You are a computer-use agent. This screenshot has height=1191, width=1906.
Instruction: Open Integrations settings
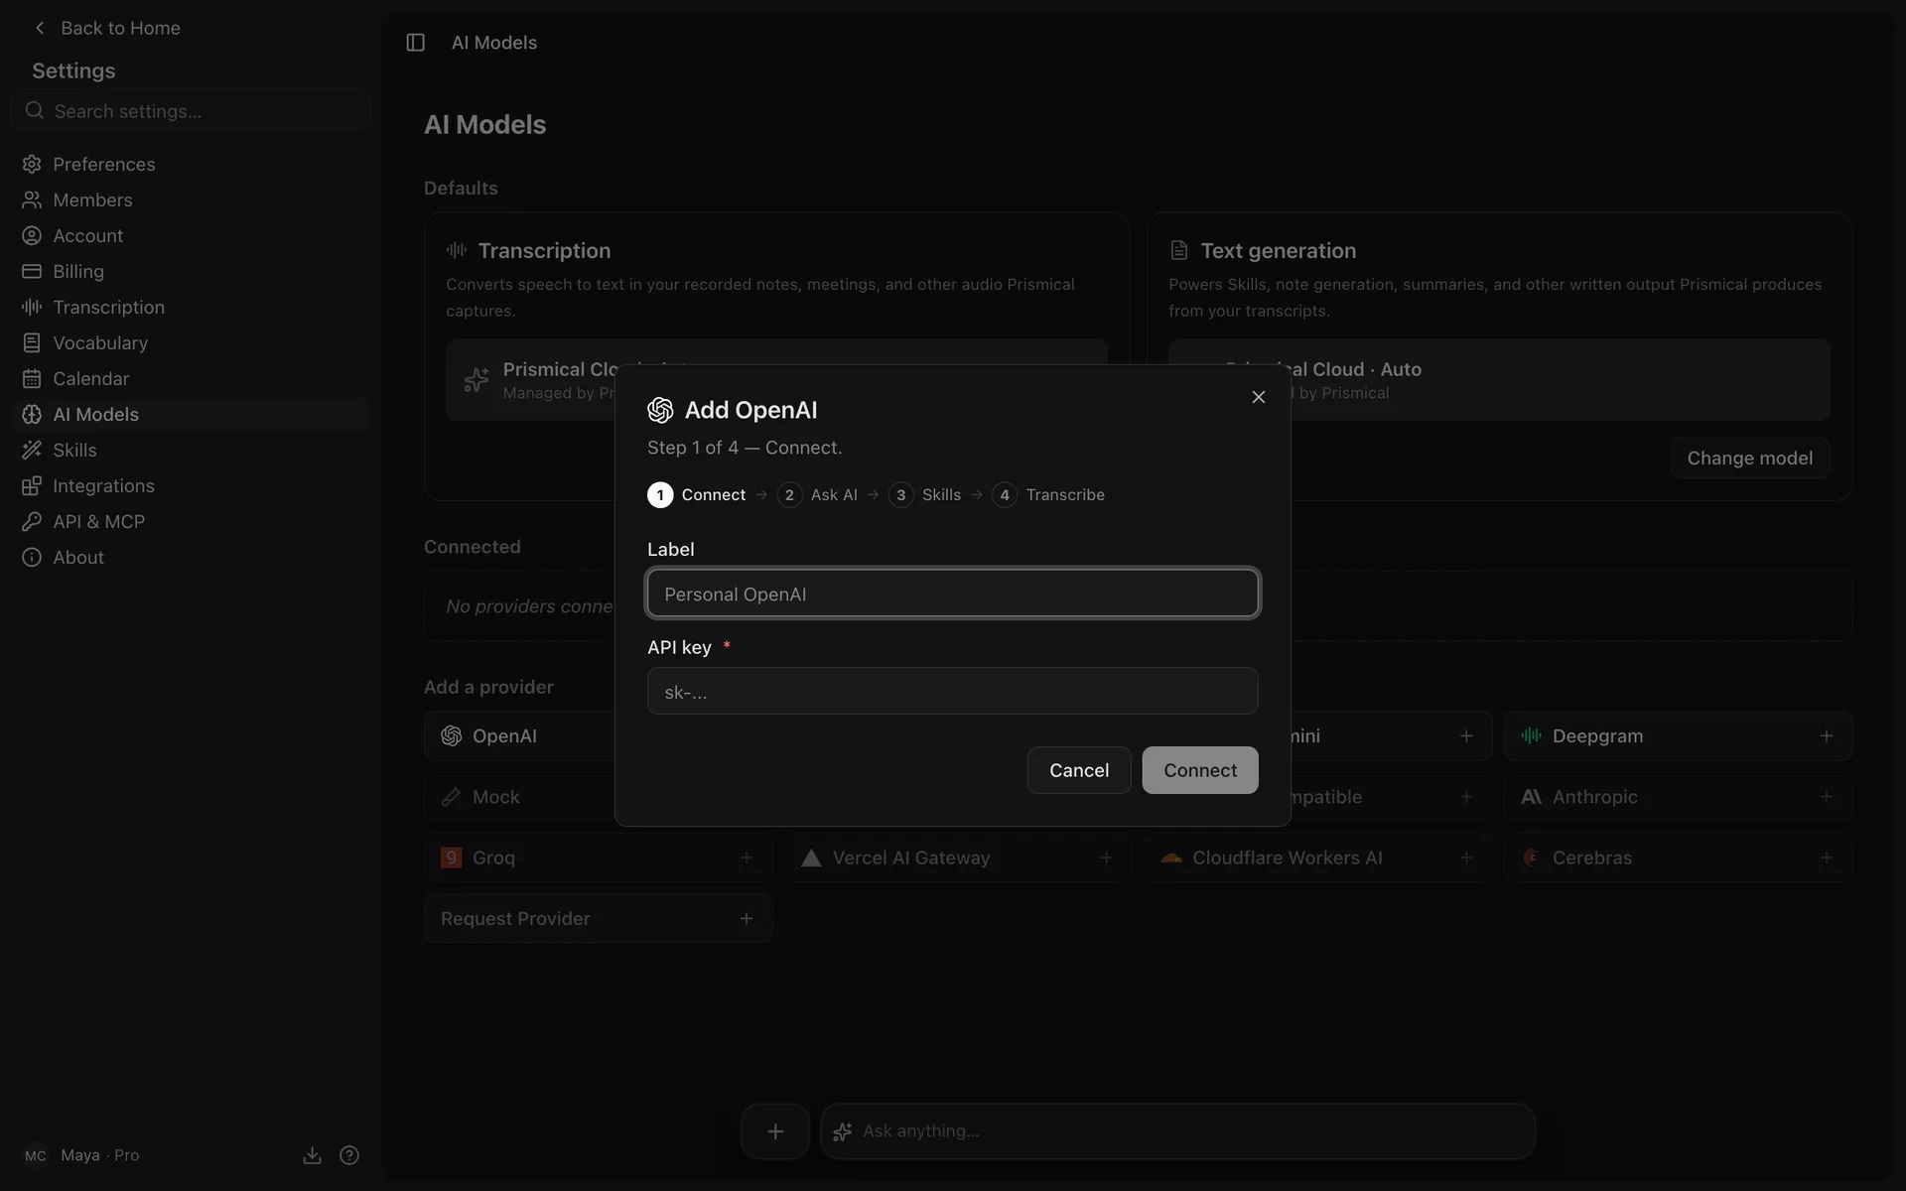click(x=192, y=485)
